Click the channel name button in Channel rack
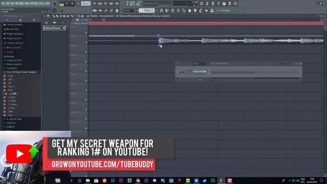Viewport: 327px width, 184px height. click(x=199, y=72)
